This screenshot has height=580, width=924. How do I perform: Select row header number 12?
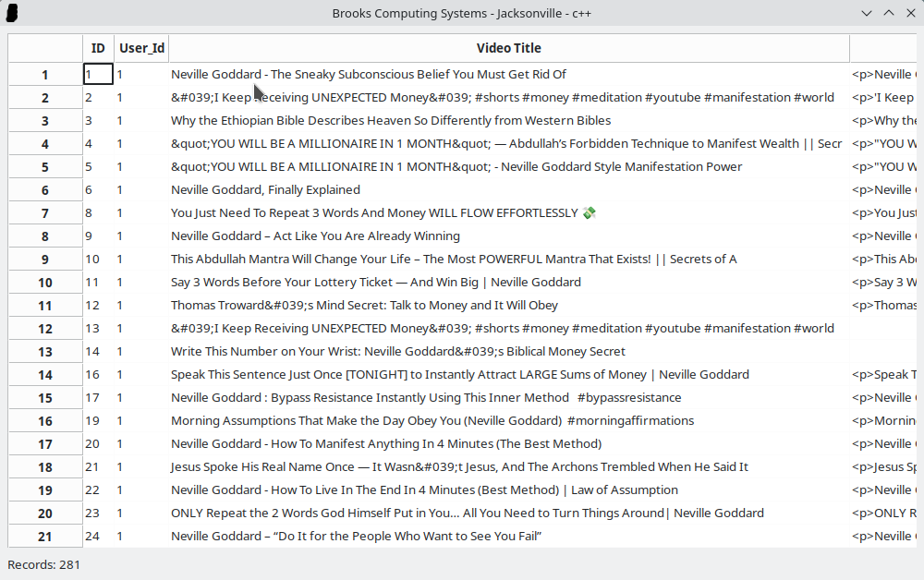[45, 329]
